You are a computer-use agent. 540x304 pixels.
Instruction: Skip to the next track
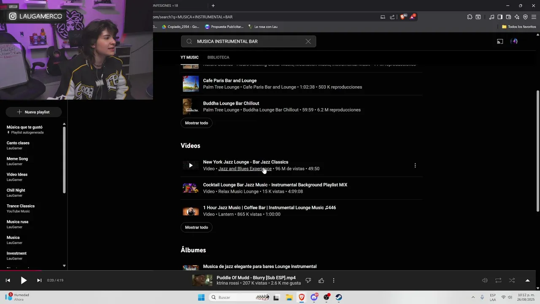pyautogui.click(x=39, y=280)
